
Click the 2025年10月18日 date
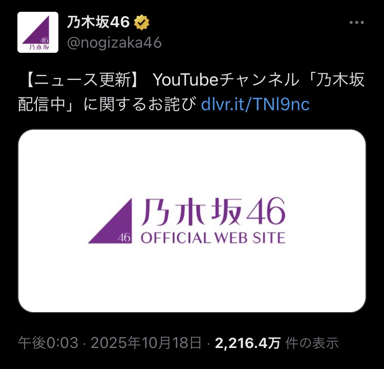click(x=146, y=343)
